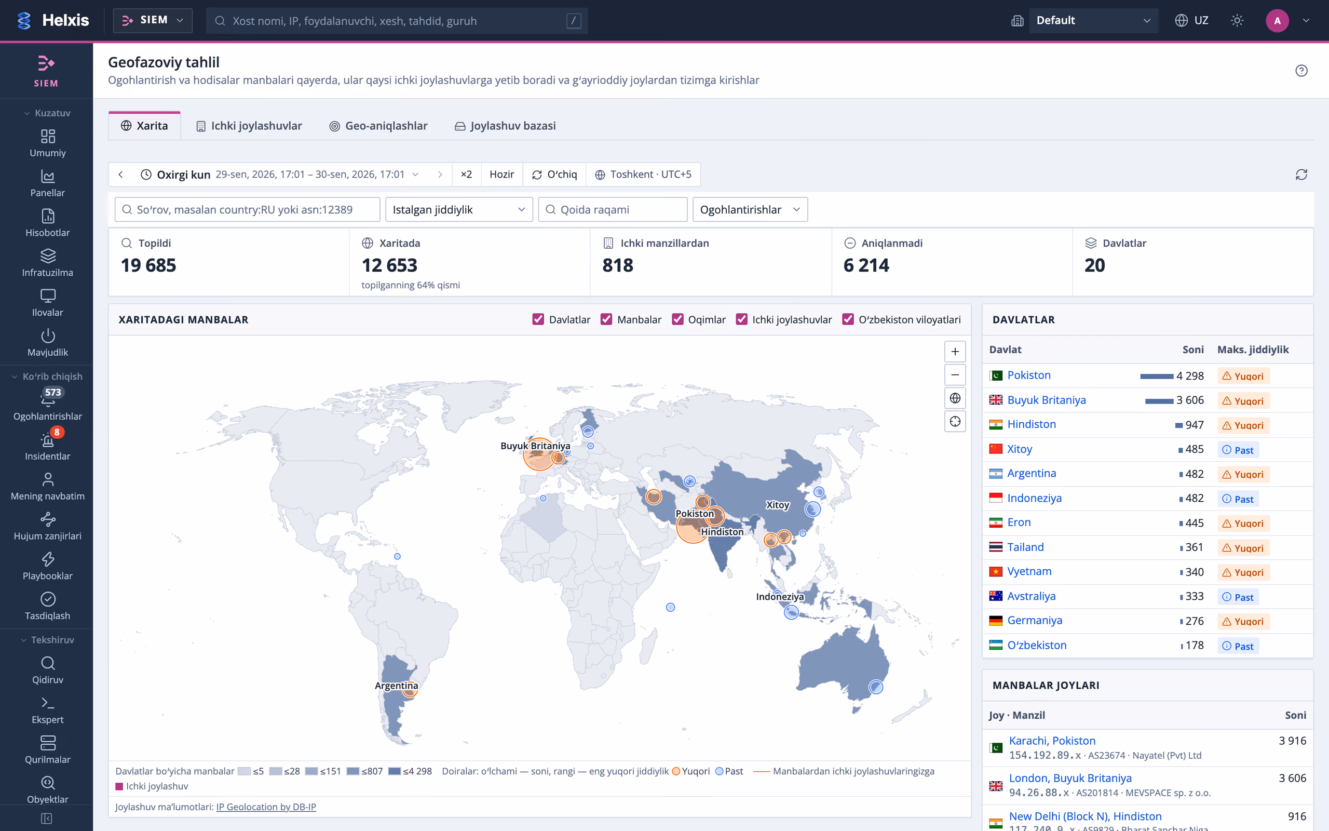This screenshot has width=1329, height=831.
Task: Uncheck Manbalar map layer checkbox
Action: (x=606, y=319)
